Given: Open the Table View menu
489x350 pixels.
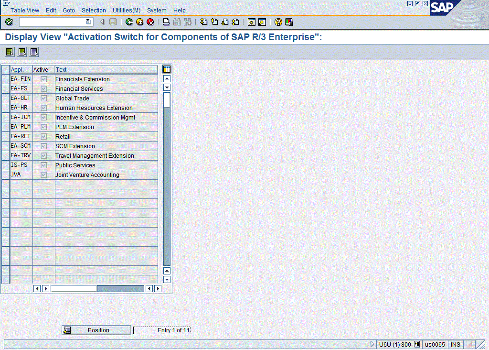Looking at the screenshot, I should (25, 11).
